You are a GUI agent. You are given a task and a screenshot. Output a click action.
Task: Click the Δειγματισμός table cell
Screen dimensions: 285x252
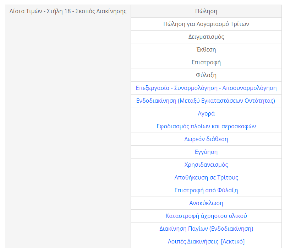click(x=206, y=37)
